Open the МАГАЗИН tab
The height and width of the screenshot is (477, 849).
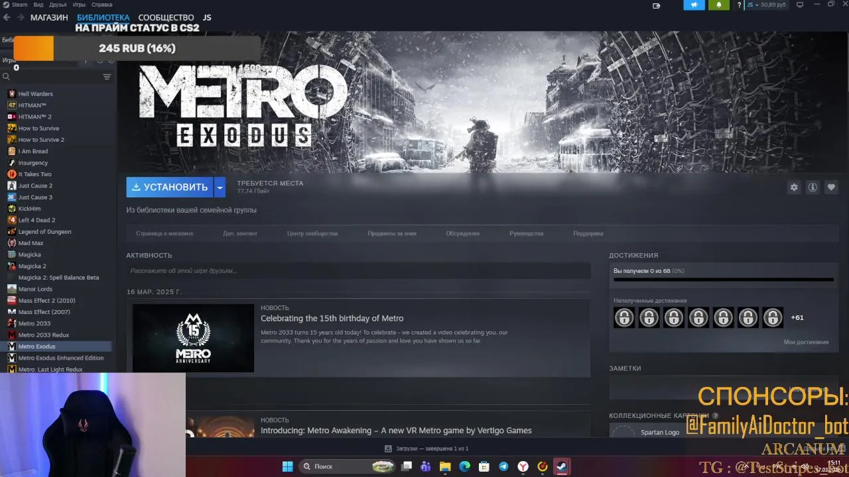point(49,17)
